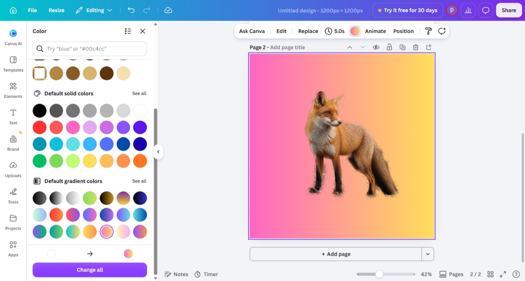525x281 pixels.
Task: Undo the last action
Action: click(131, 10)
